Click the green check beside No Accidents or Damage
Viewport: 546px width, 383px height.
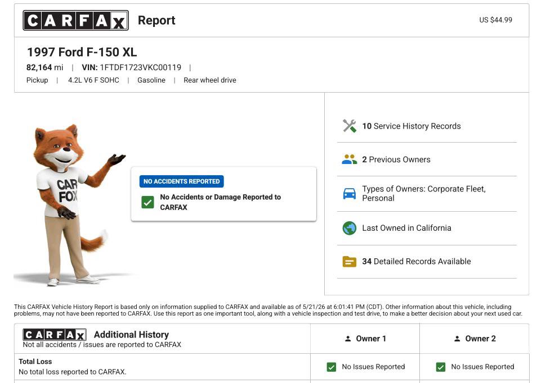(x=147, y=202)
